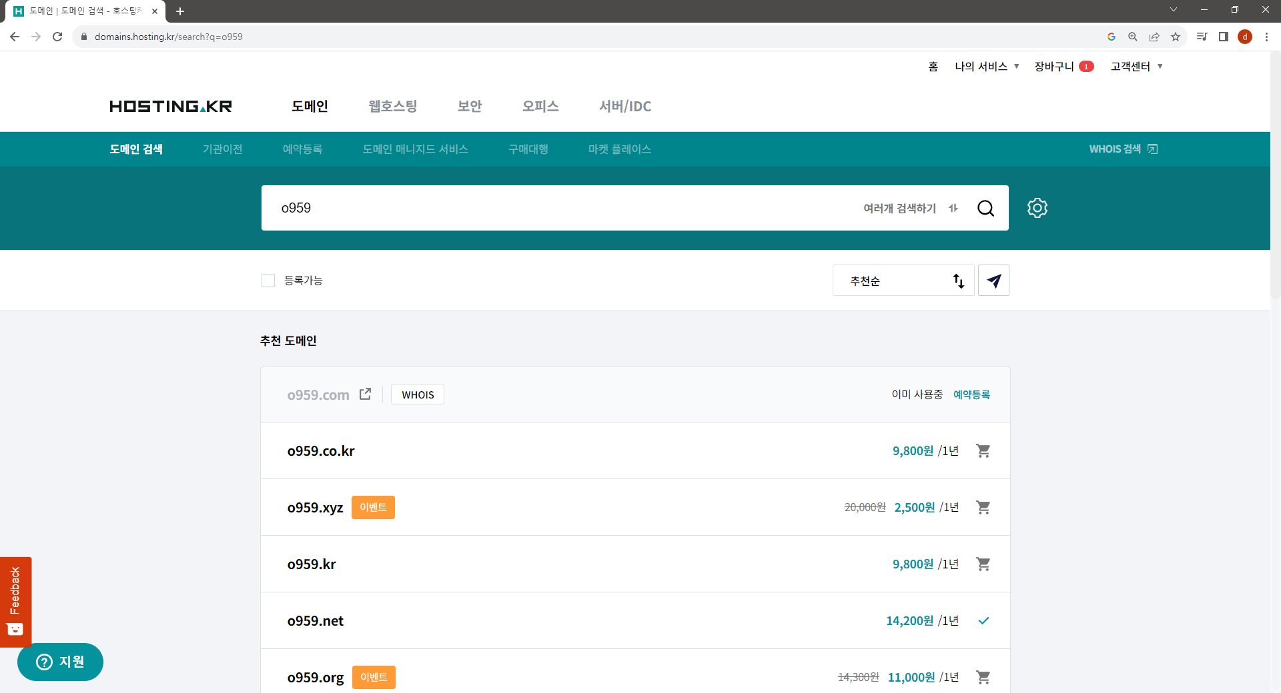Click WHOIS button for o959.com
The width and height of the screenshot is (1281, 693).
pos(418,394)
